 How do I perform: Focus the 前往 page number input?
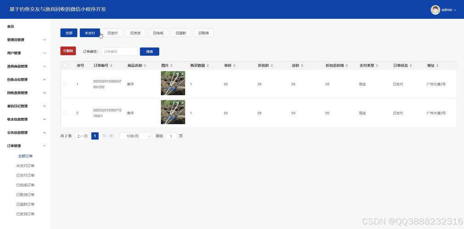[x=171, y=136]
